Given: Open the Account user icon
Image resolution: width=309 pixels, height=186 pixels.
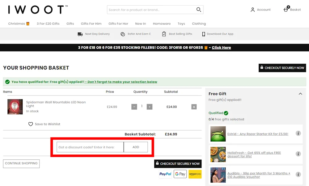Looking at the screenshot, I should pos(252,10).
